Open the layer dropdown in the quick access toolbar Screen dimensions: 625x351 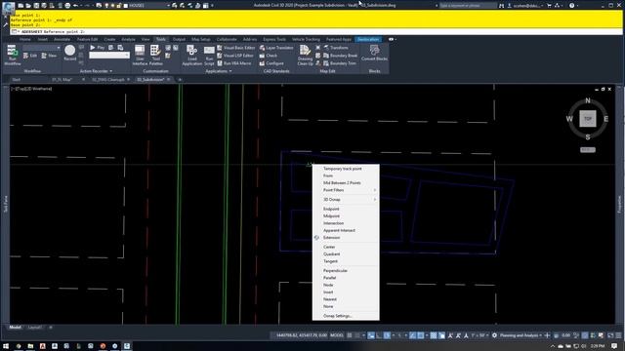pos(147,6)
